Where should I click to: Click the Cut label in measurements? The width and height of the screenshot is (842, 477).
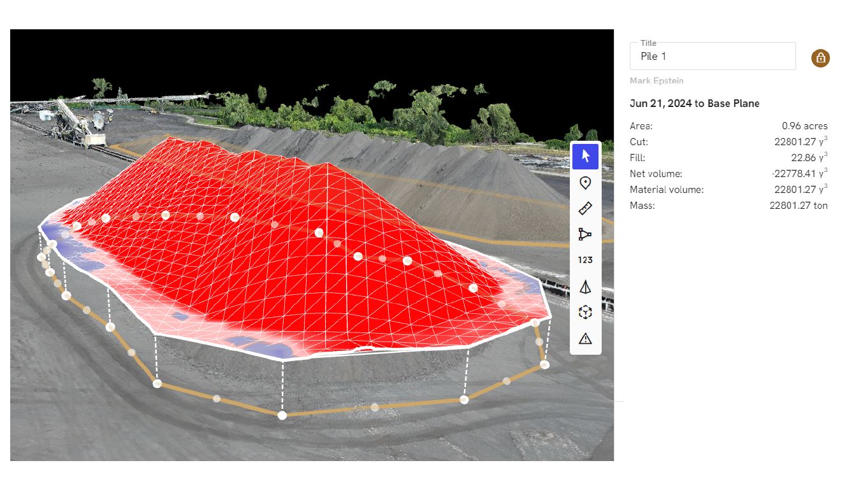coord(639,142)
